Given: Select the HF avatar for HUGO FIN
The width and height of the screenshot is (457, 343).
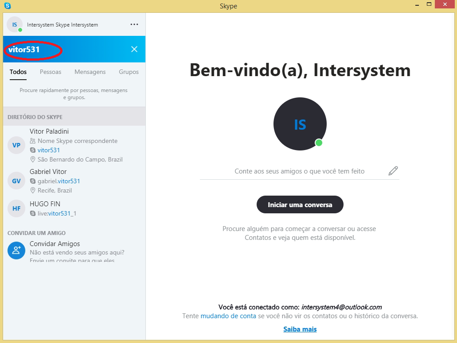Looking at the screenshot, I should coord(16,208).
